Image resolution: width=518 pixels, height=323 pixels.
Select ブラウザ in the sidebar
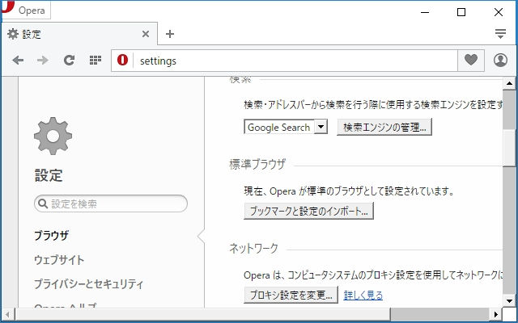click(x=52, y=236)
